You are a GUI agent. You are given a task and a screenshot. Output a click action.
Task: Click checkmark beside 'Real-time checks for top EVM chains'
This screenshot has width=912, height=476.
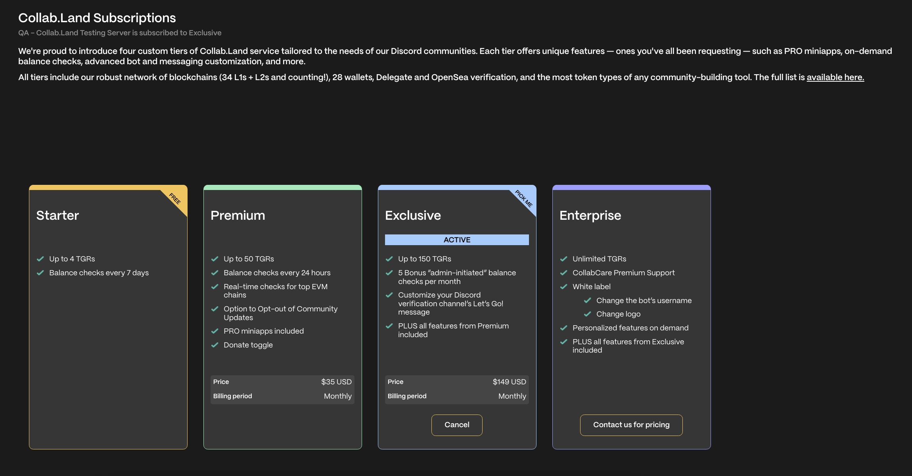215,287
